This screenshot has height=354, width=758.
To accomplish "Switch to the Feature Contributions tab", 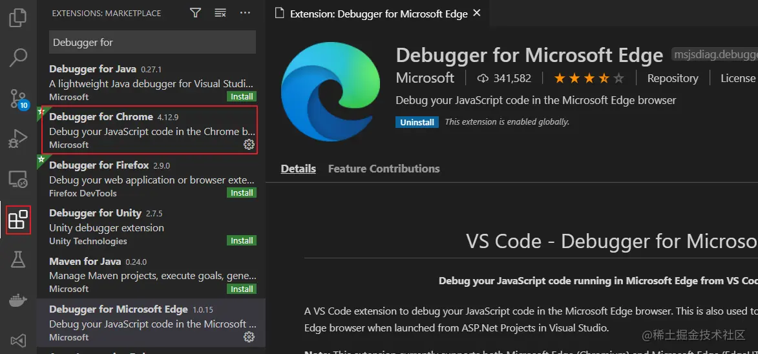I will click(x=384, y=169).
